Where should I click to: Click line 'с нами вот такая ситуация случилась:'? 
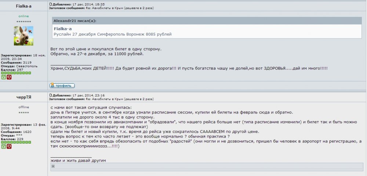click(x=91, y=108)
